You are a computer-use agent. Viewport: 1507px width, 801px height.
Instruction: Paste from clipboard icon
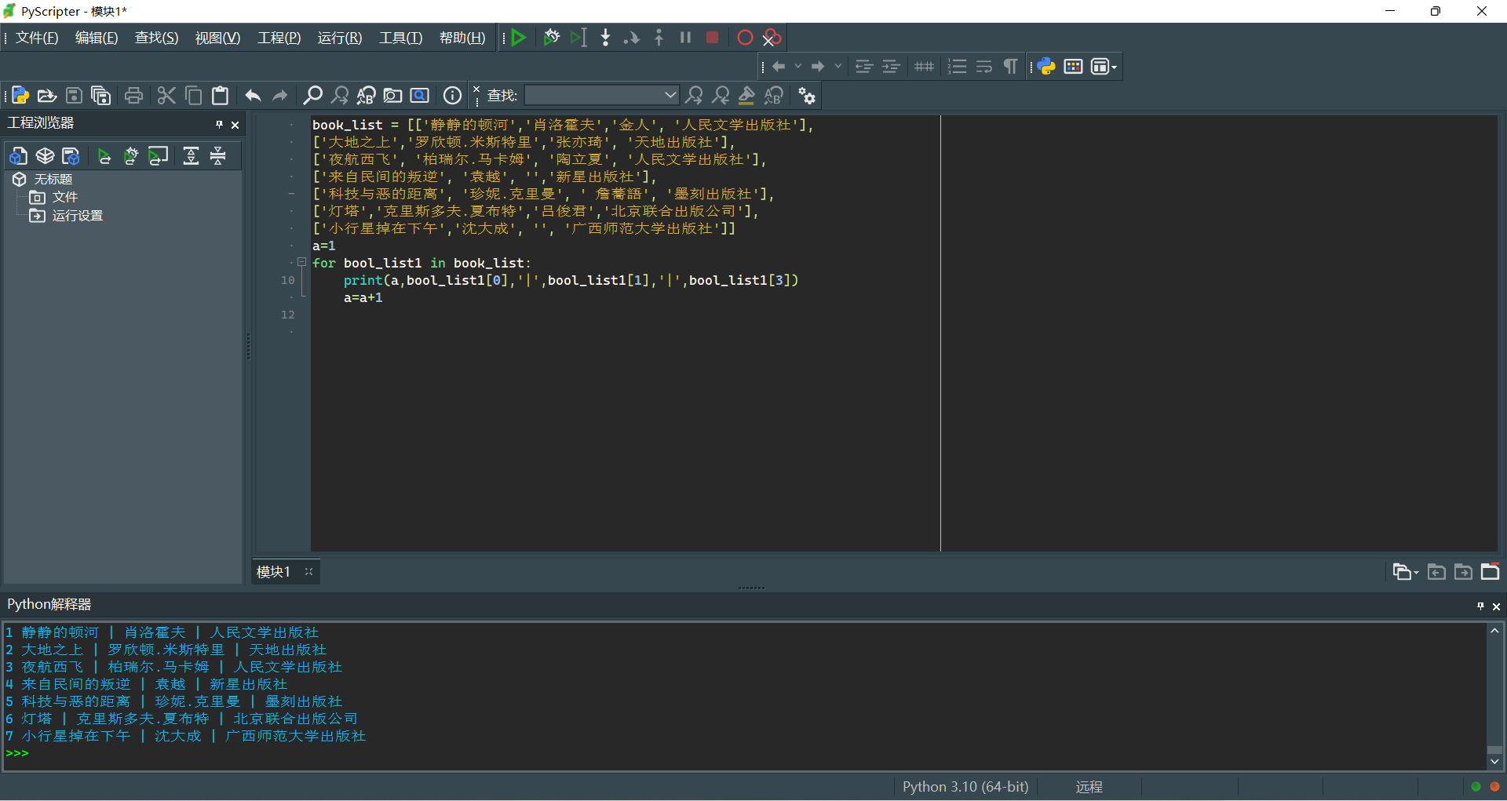pos(220,96)
